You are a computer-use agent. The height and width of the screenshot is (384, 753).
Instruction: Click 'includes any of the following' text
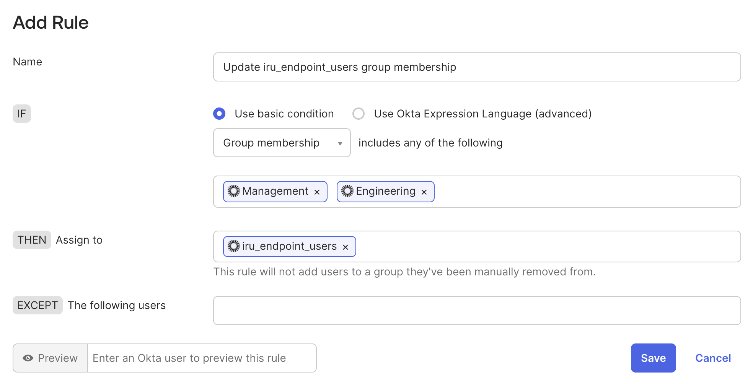(x=430, y=143)
